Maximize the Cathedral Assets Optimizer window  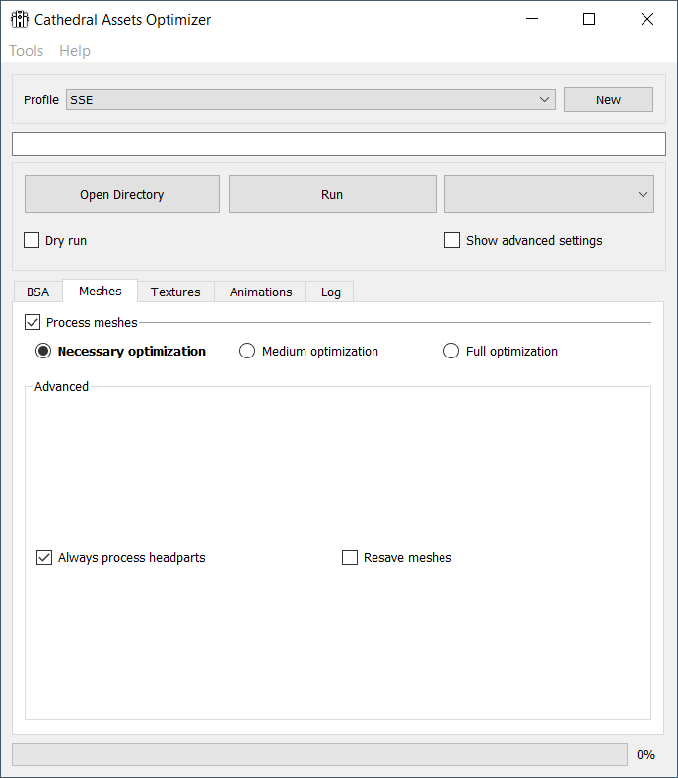(589, 19)
